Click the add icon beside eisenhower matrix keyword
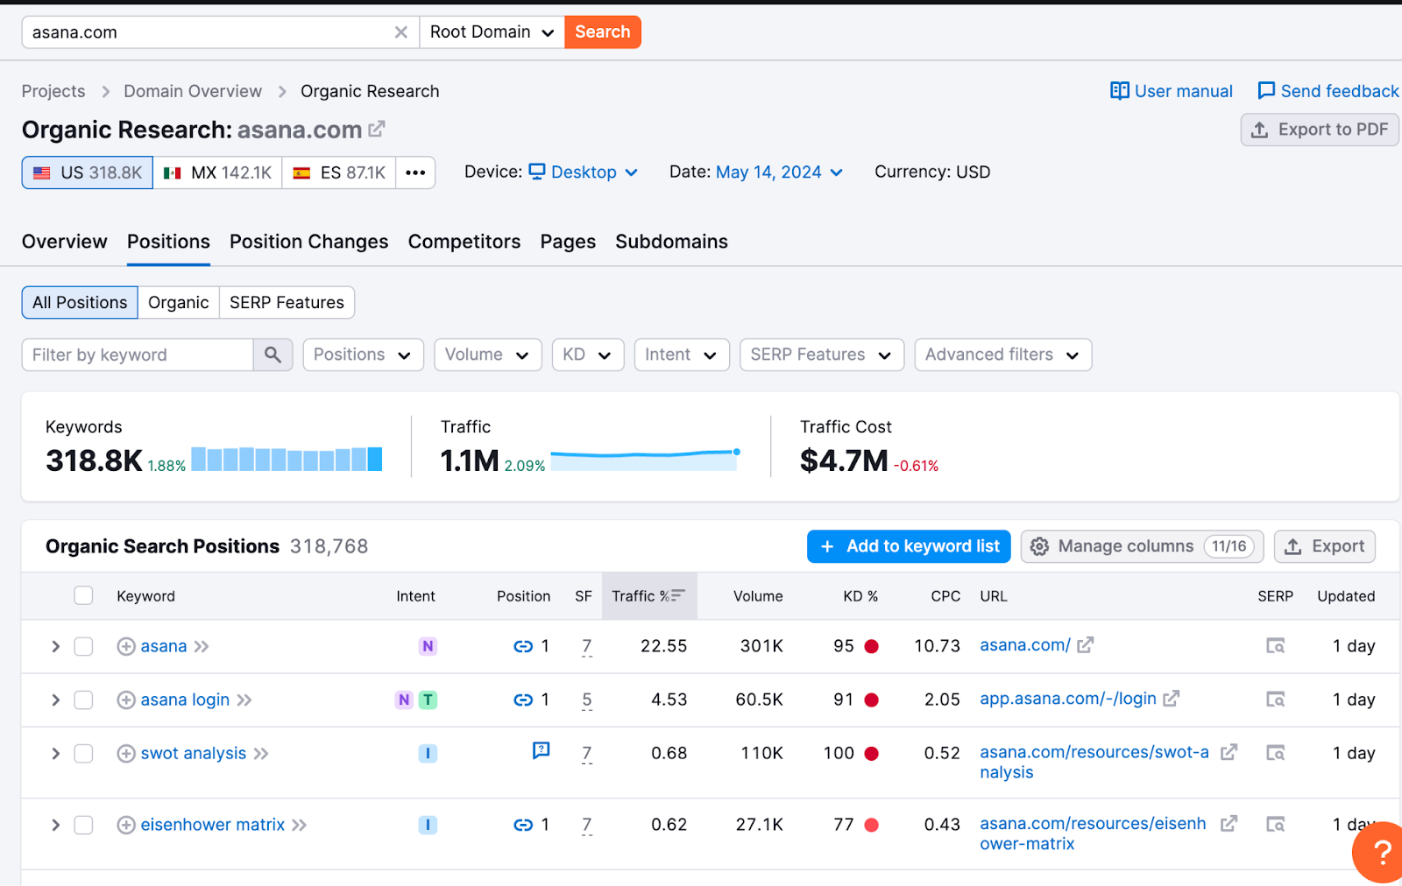This screenshot has height=886, width=1402. point(126,825)
